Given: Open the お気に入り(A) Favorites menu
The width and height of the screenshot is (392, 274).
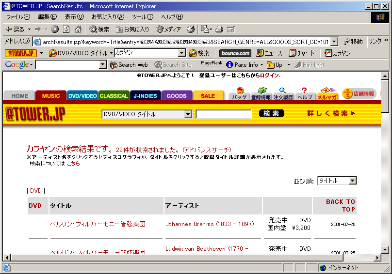Looking at the screenshot, I should click(x=108, y=17).
